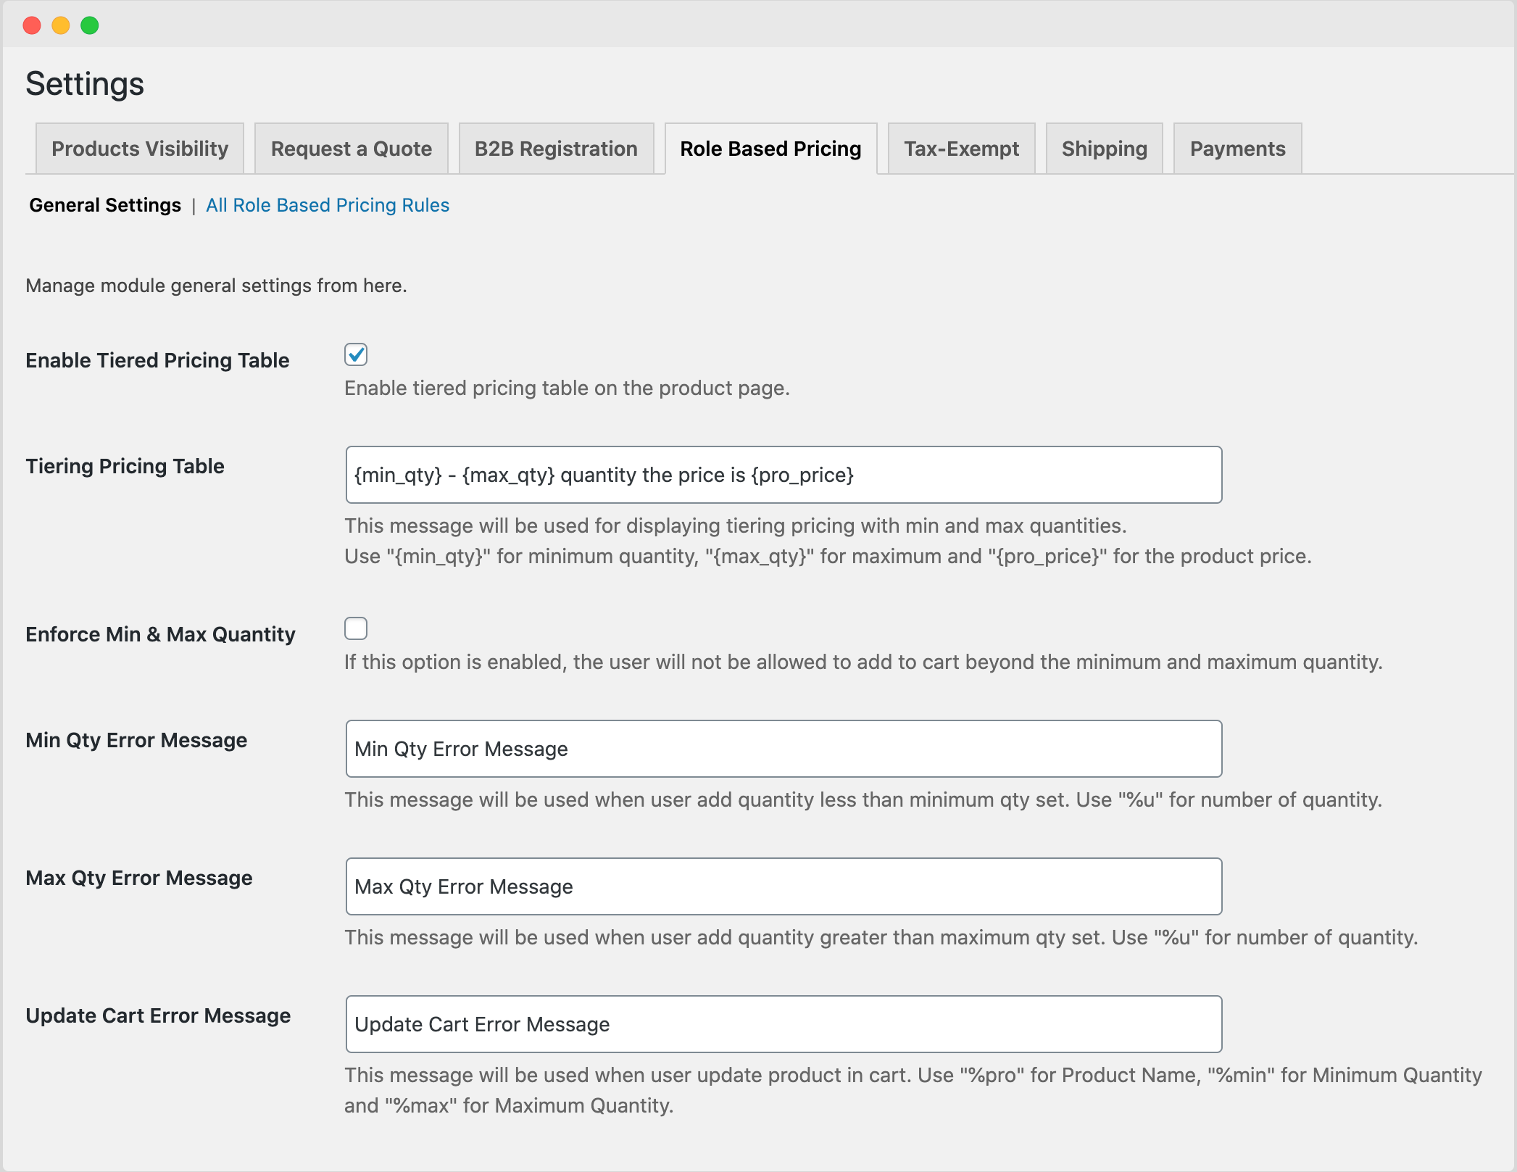Click the Enforce Min & Max Quantity label
The height and width of the screenshot is (1172, 1517).
coord(160,634)
